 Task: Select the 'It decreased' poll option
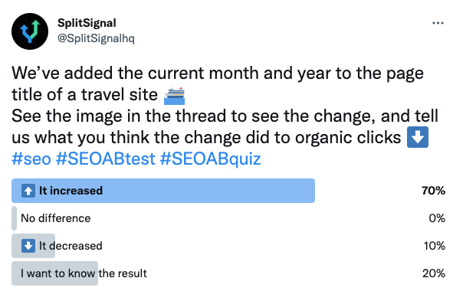point(228,246)
